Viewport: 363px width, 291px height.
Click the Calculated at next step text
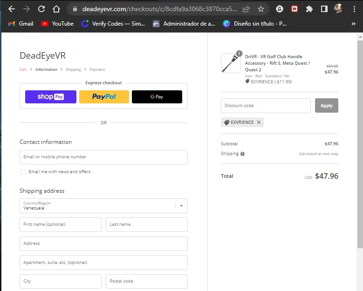[318, 154]
